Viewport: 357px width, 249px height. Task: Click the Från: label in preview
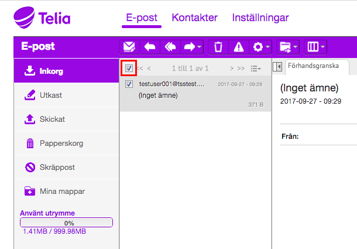(290, 137)
